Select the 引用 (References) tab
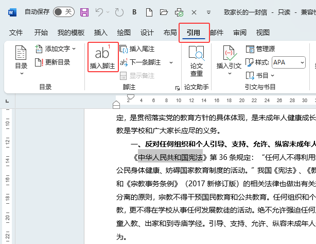The image size is (316, 244). [194, 32]
